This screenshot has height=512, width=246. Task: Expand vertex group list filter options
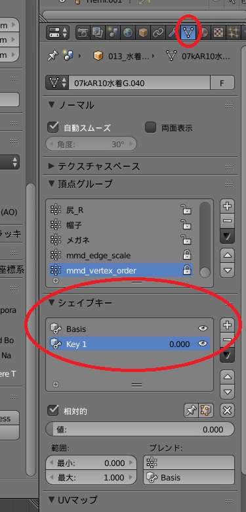point(56,281)
